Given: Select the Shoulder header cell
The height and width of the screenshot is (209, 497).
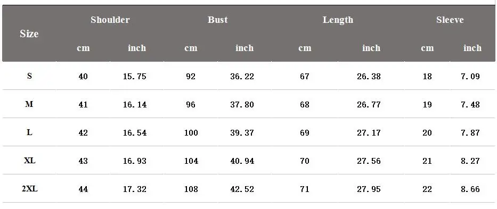Looking at the screenshot, I should click(x=110, y=20).
